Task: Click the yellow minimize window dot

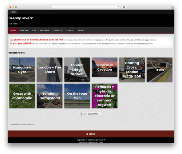Action: (13, 7)
